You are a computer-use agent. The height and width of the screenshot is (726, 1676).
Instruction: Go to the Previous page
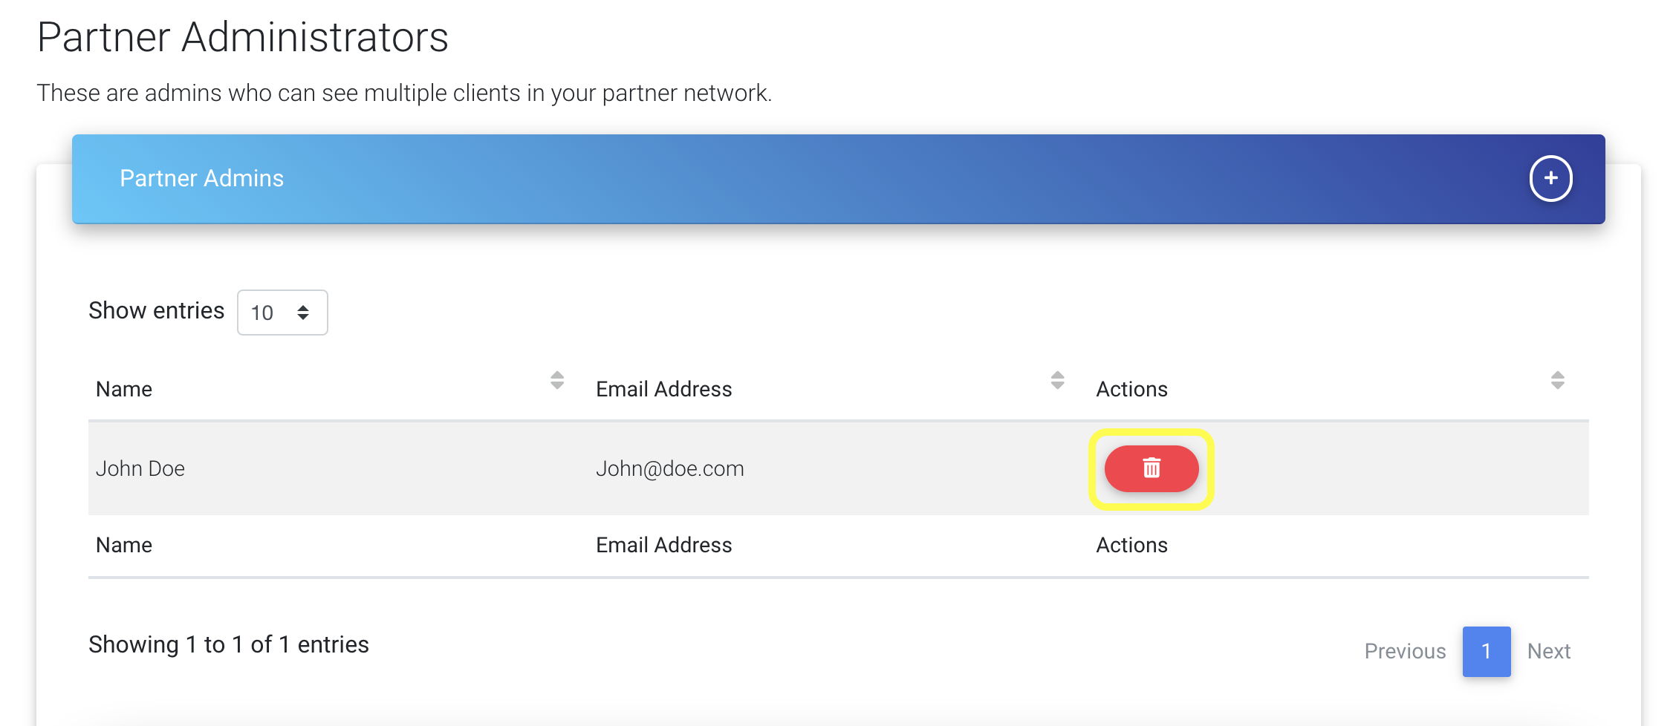pyautogui.click(x=1405, y=651)
